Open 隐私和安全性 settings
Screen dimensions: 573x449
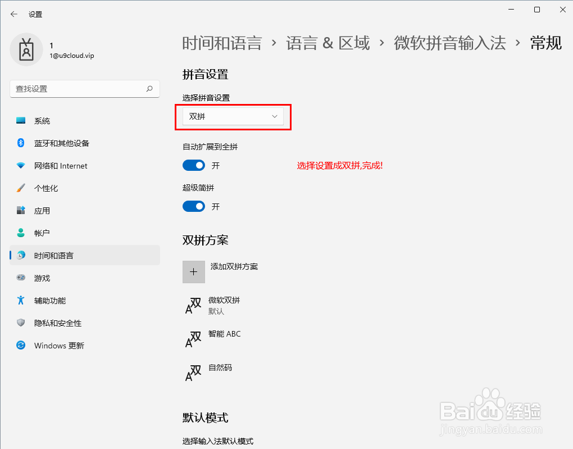(85, 323)
